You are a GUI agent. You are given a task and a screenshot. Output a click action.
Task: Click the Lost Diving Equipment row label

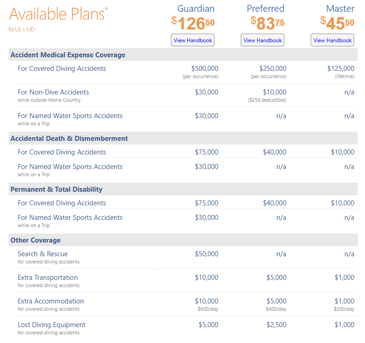point(51,324)
